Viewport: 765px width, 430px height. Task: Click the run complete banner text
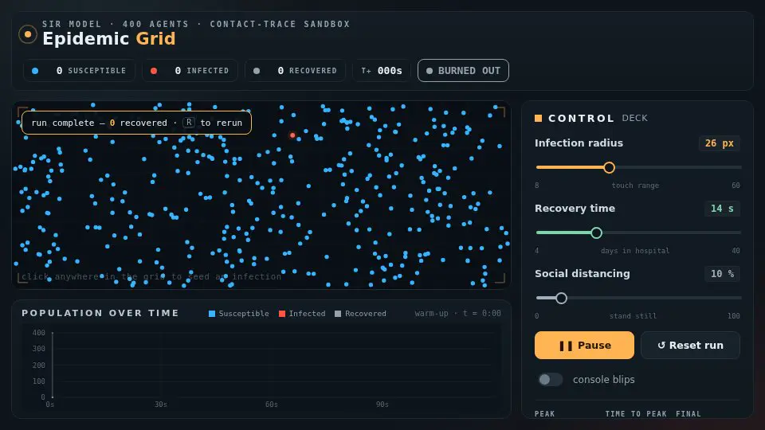(136, 123)
